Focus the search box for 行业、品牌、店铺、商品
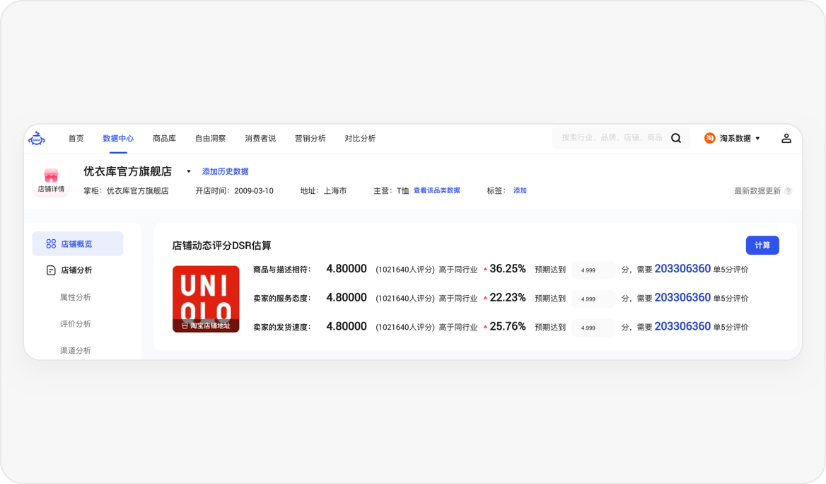 (612, 137)
